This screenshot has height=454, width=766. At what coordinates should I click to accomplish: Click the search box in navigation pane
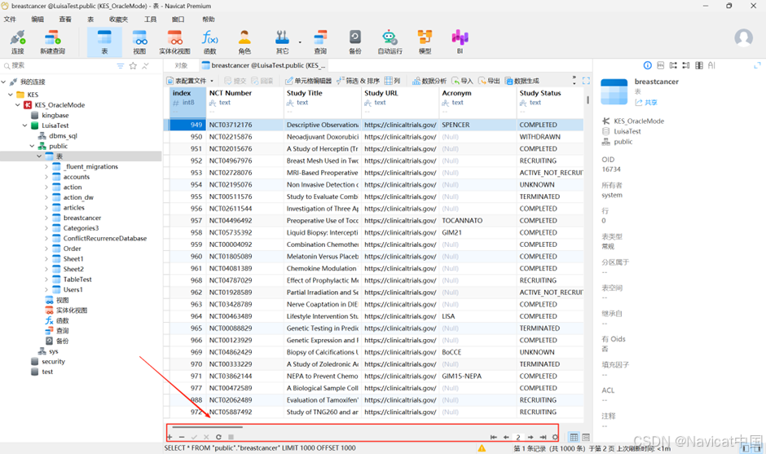click(x=59, y=65)
